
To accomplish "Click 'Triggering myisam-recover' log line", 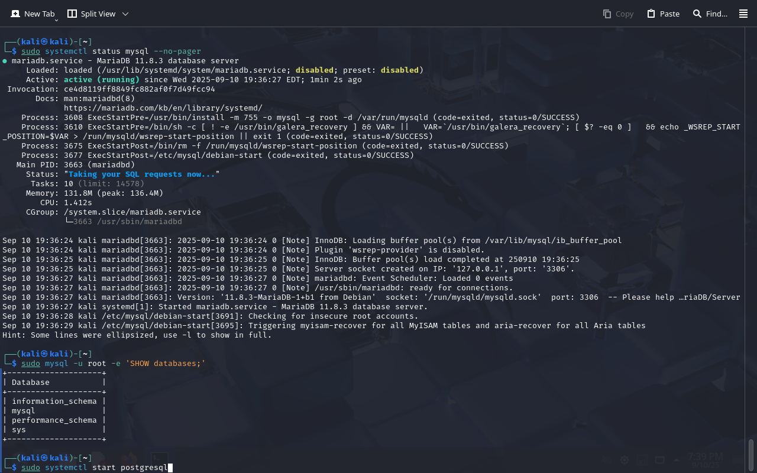I will tap(324, 325).
